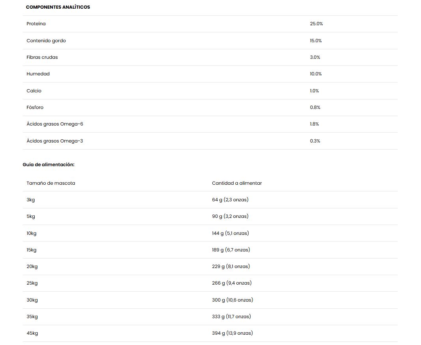Click the Humedad 10.0% value
This screenshot has width=421, height=345.
(316, 74)
